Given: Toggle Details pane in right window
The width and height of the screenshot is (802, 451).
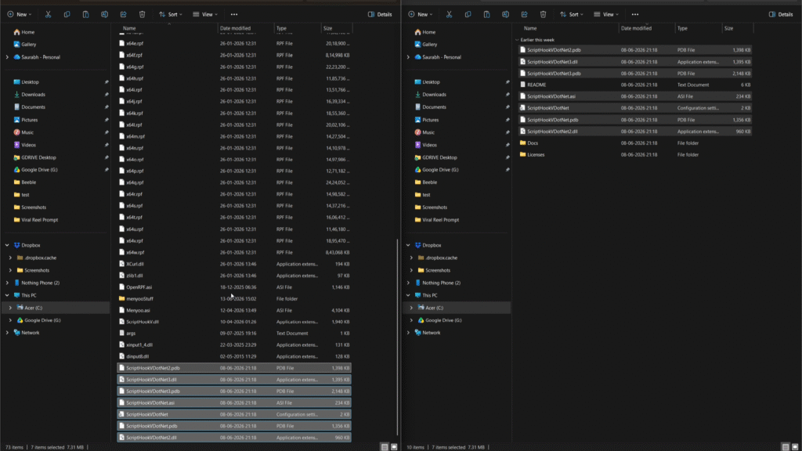Looking at the screenshot, I should (x=781, y=14).
